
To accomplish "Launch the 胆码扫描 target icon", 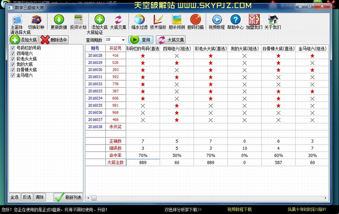I will [x=195, y=20].
